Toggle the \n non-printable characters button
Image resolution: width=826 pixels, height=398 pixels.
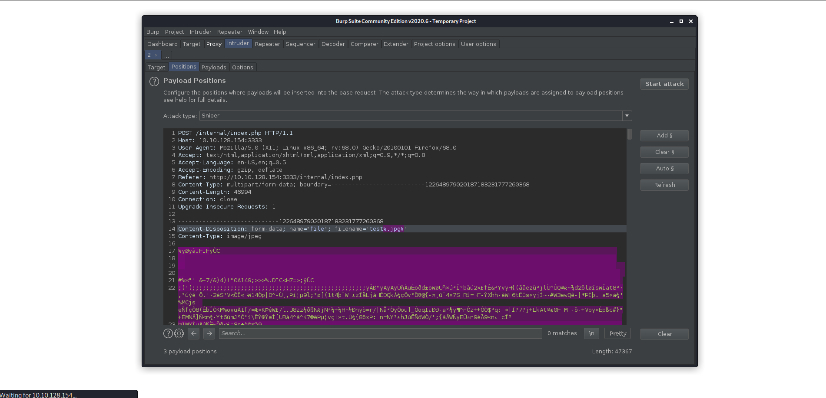click(x=591, y=333)
